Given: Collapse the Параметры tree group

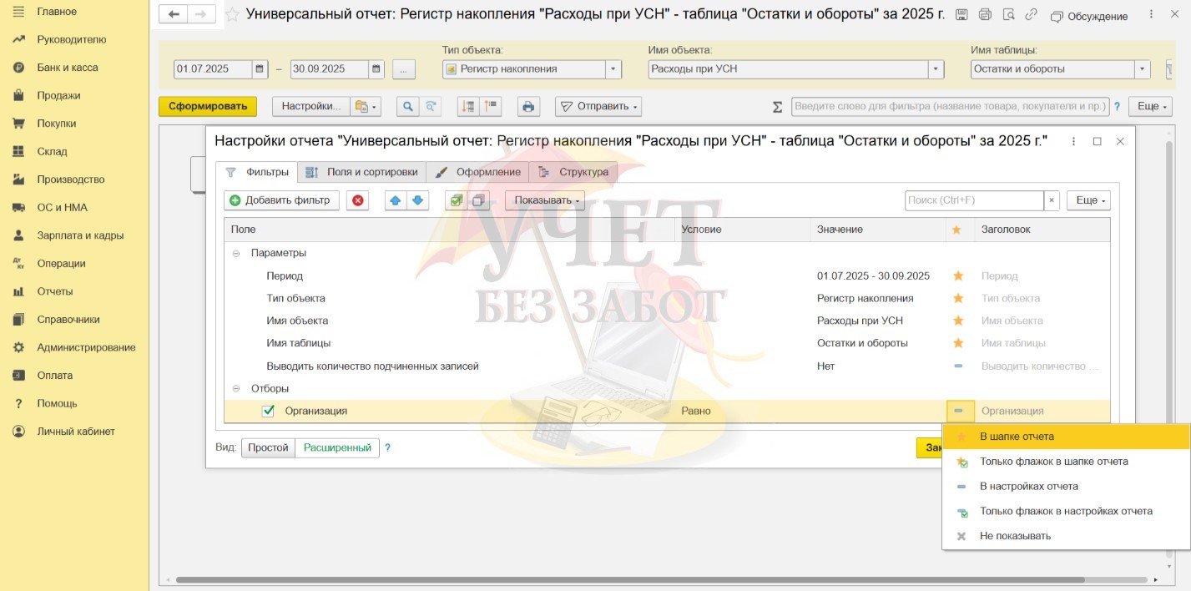Looking at the screenshot, I should pyautogui.click(x=236, y=253).
